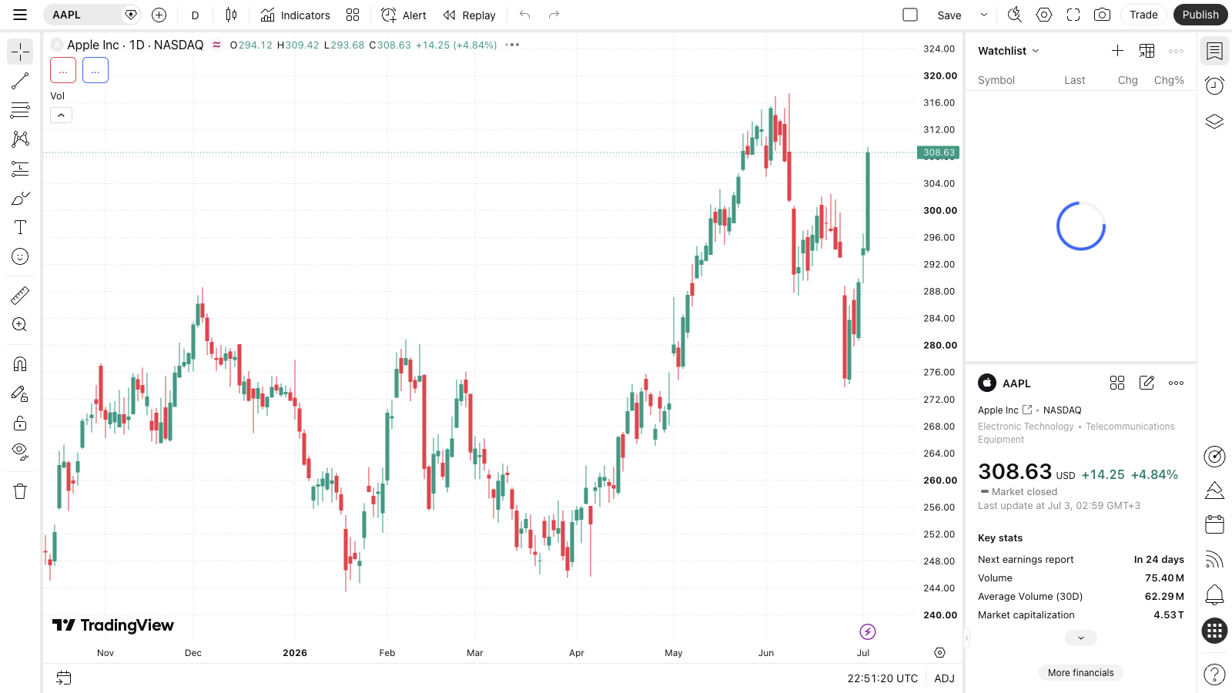Save the chart layout
Screen dimensions: 1232x693
[949, 15]
